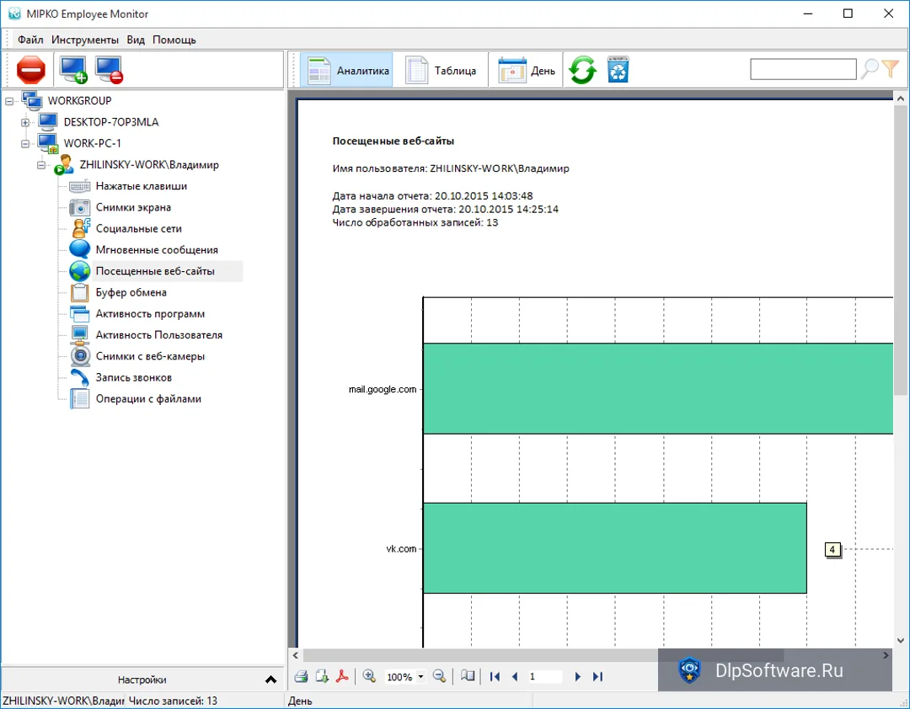Click the red stop monitoring icon

point(31,70)
